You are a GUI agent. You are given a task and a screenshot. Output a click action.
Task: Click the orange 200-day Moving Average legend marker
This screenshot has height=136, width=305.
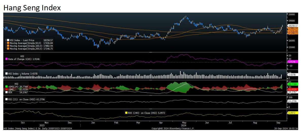pyautogui.click(x=8, y=49)
